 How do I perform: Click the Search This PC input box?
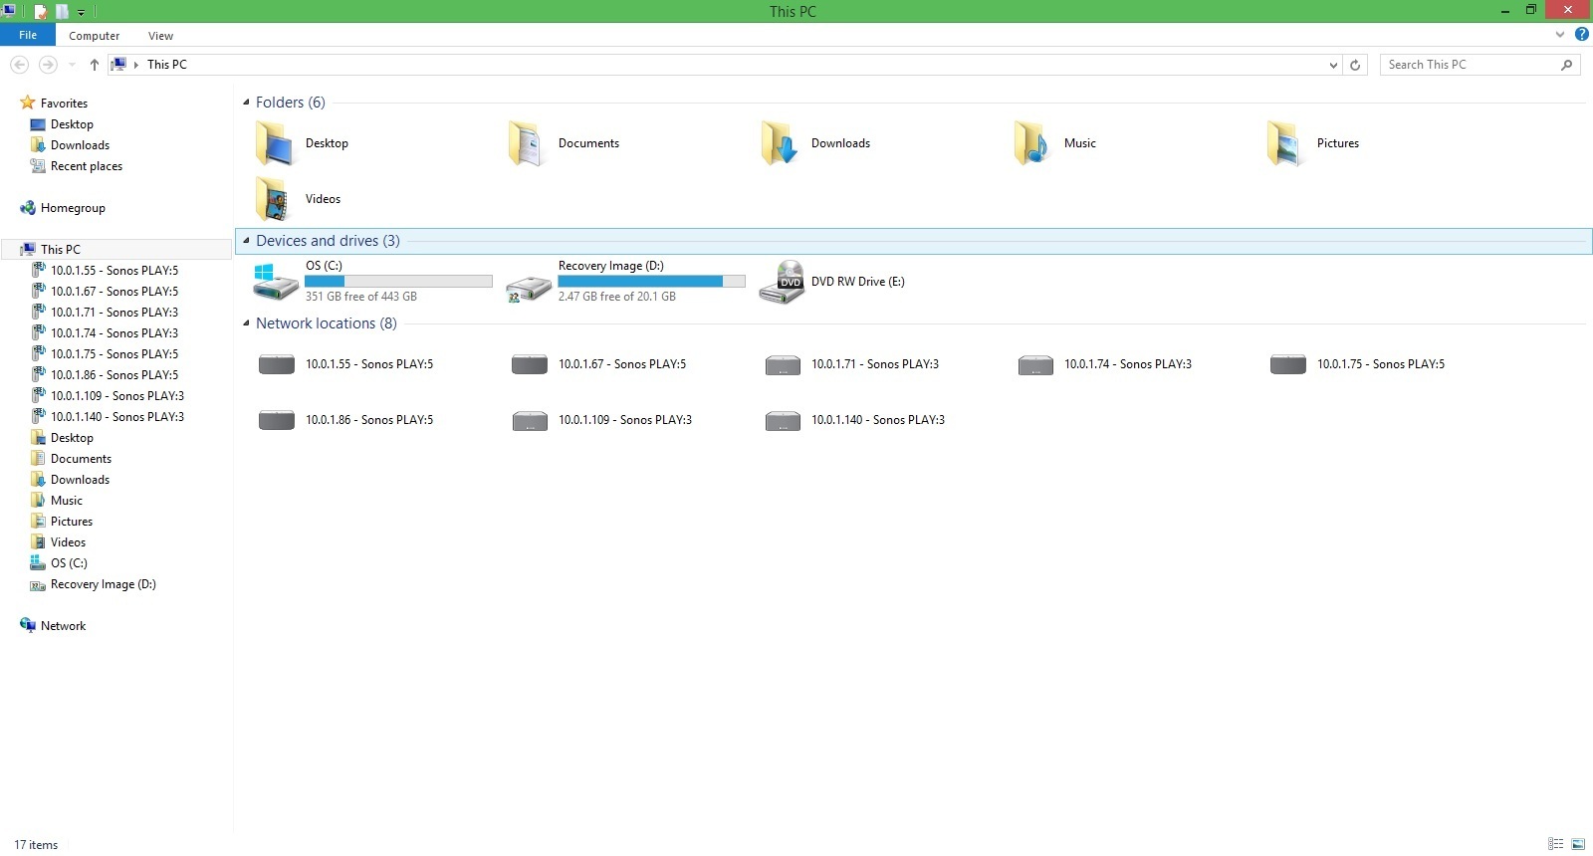click(x=1469, y=65)
